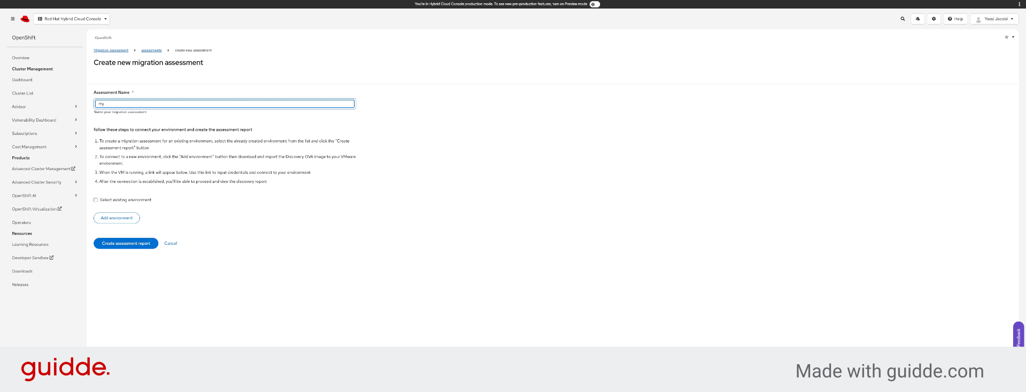Expand the favorites caret next to star
The width and height of the screenshot is (1026, 392).
(x=1013, y=37)
